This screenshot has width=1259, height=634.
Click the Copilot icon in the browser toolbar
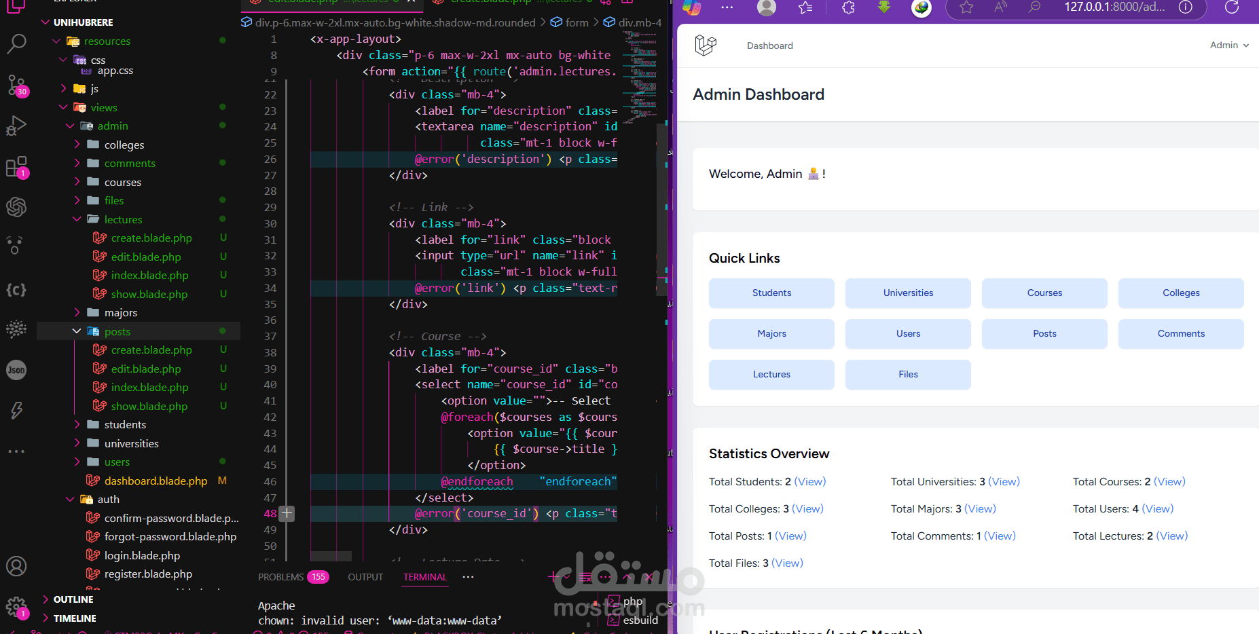(690, 7)
